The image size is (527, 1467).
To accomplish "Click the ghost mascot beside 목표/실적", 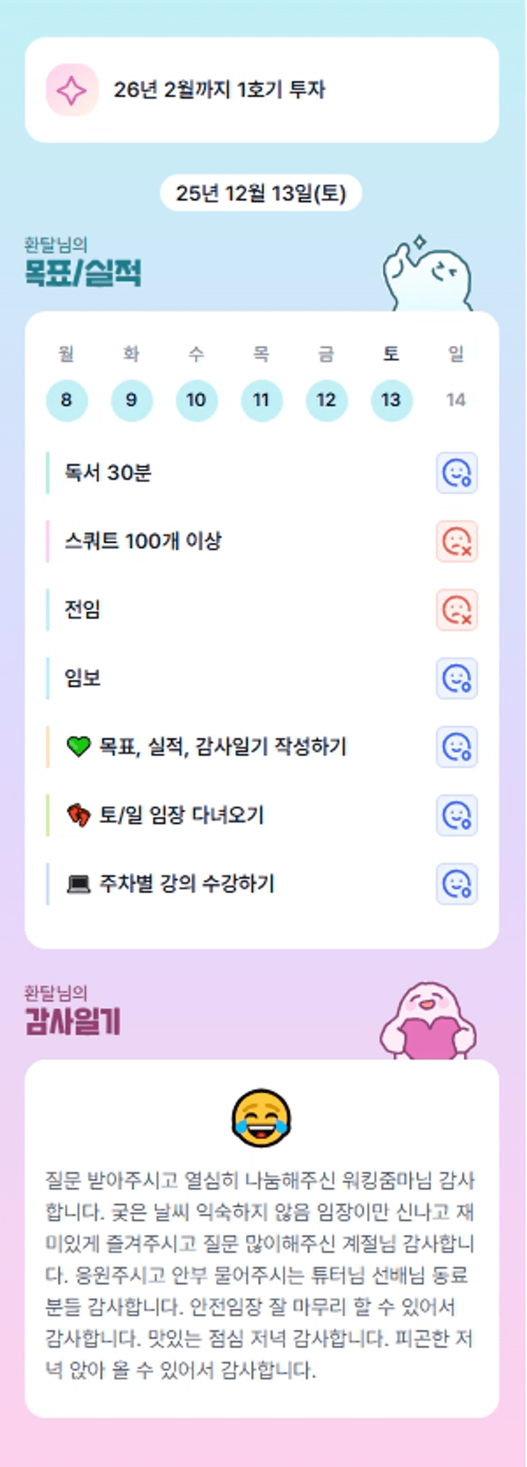I will pos(428,275).
